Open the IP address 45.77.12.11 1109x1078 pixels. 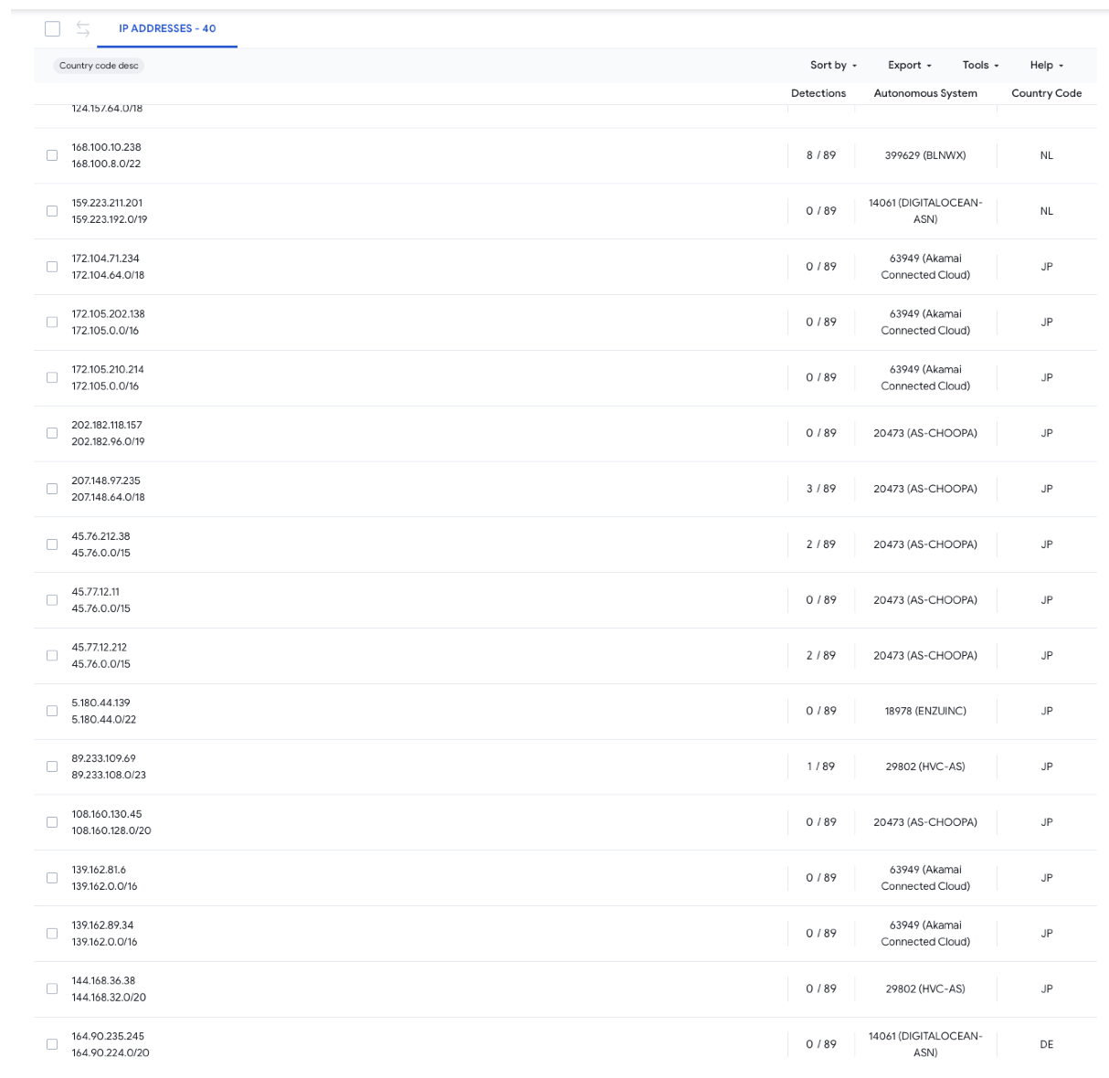coord(95,592)
